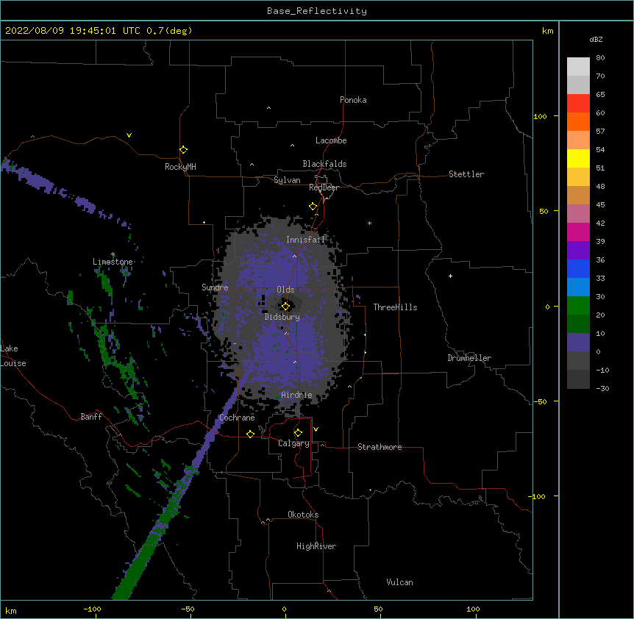
Task: Select the yellow V marker northwest of RockyMH
Action: (x=129, y=135)
